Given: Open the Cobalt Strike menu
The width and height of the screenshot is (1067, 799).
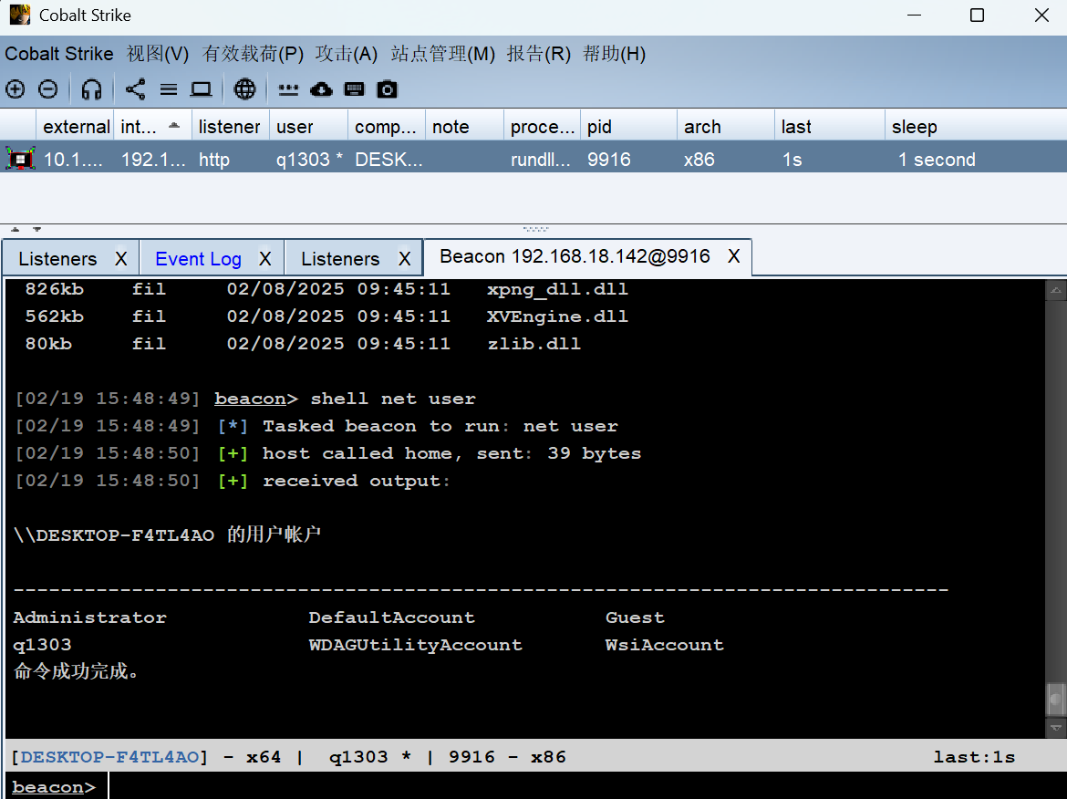Looking at the screenshot, I should 59,54.
